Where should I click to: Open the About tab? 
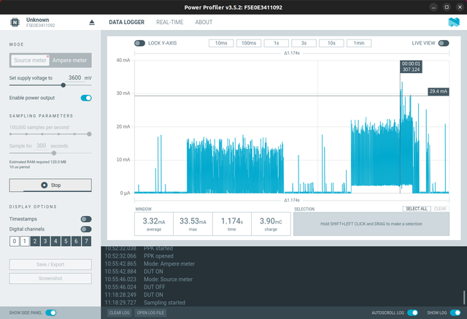(204, 23)
